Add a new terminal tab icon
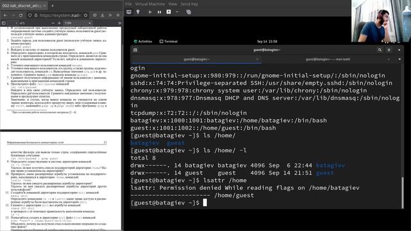 (x=136, y=50)
